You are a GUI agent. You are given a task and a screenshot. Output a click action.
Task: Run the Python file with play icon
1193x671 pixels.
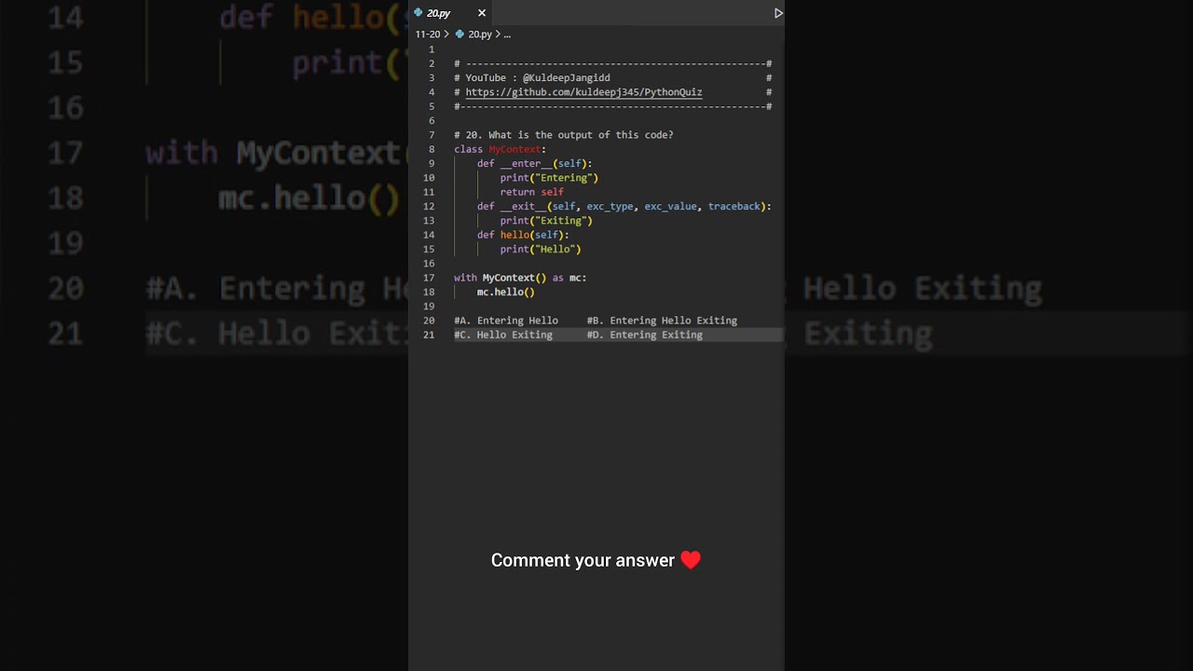(778, 13)
